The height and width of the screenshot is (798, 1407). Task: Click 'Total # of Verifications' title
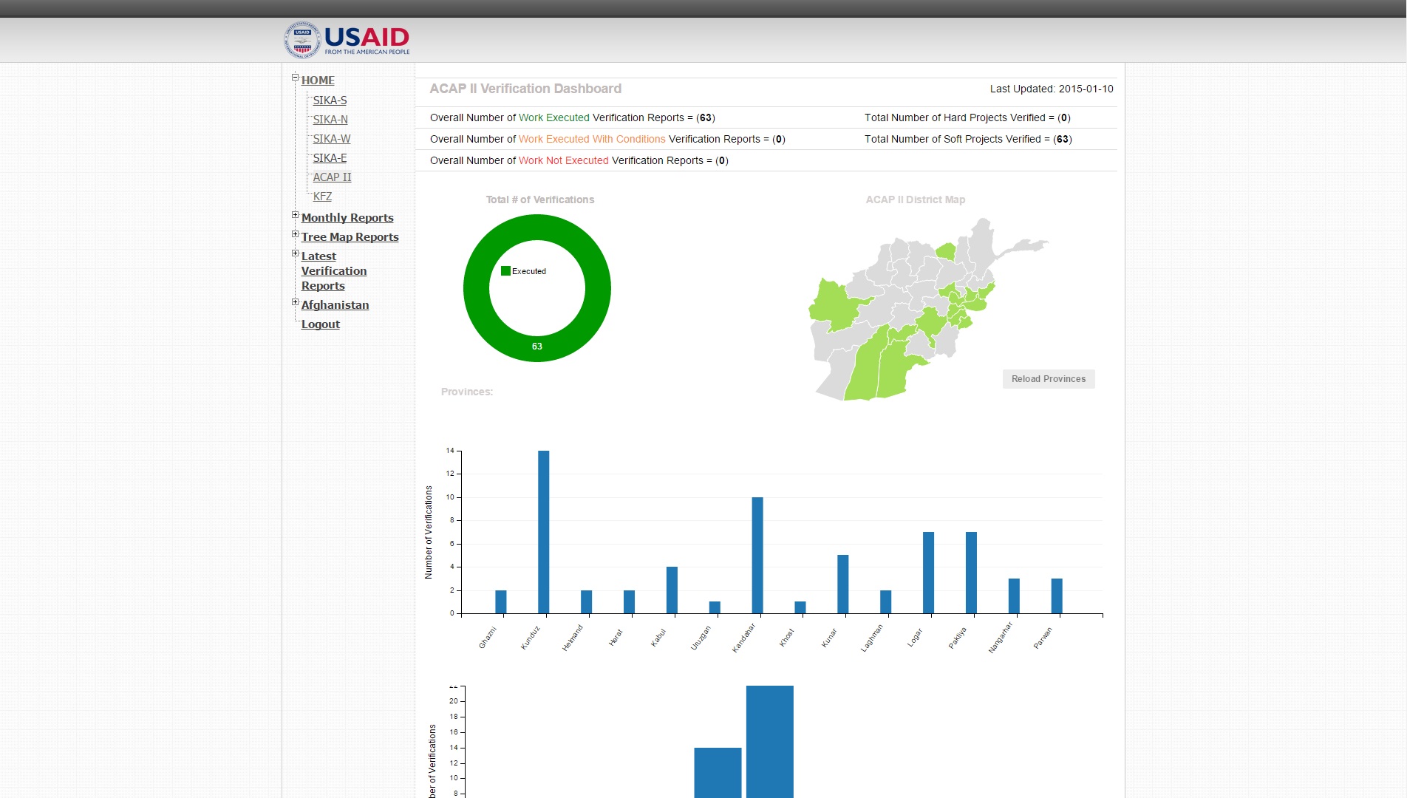pos(540,199)
